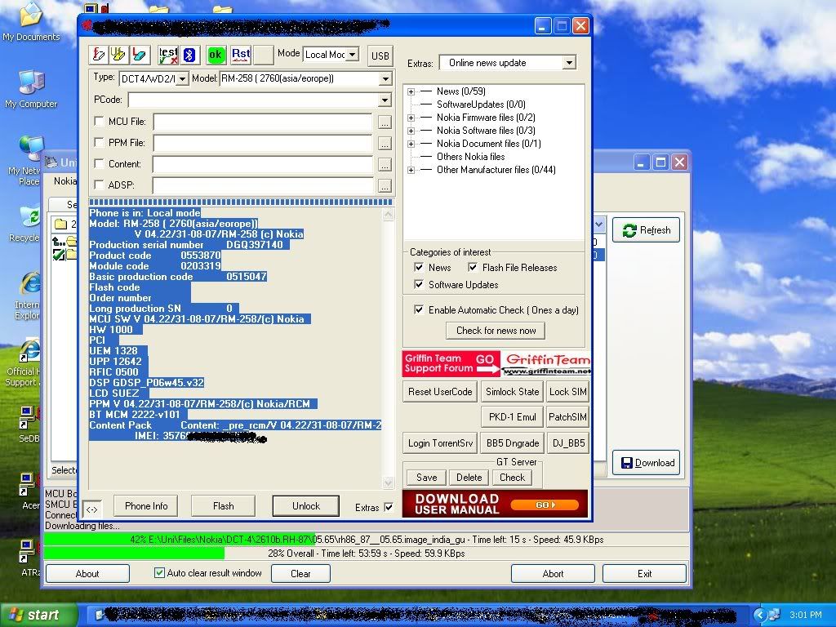
Task: Click Abort in the background window
Action: click(553, 574)
